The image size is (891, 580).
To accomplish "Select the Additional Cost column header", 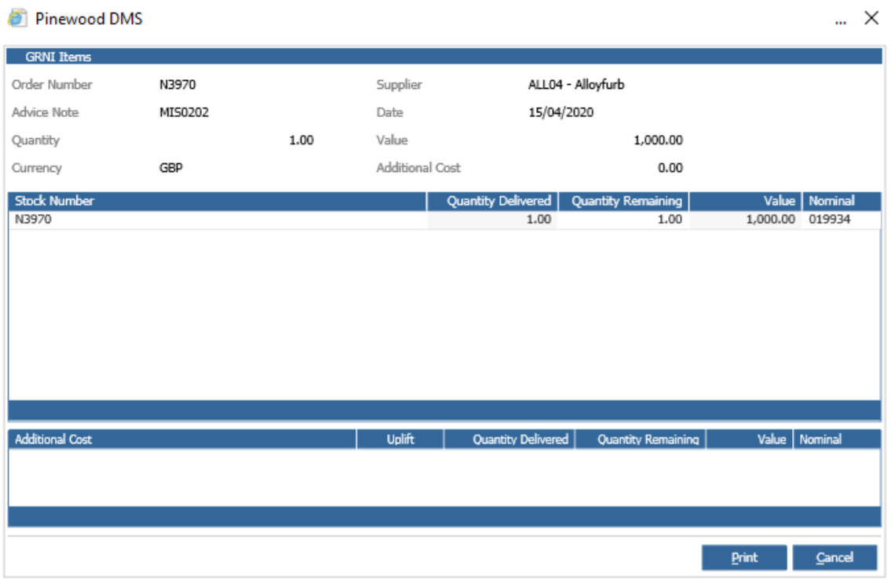I will tap(182, 439).
